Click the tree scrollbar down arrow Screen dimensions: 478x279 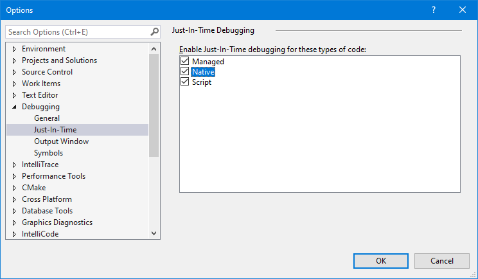[154, 233]
